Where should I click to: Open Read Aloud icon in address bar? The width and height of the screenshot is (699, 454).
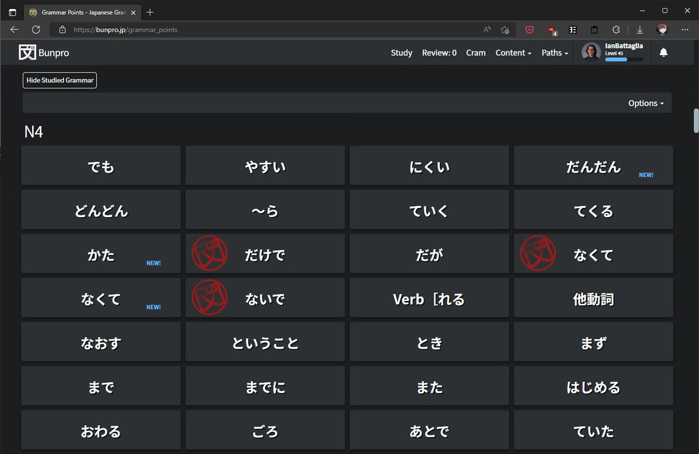[487, 29]
